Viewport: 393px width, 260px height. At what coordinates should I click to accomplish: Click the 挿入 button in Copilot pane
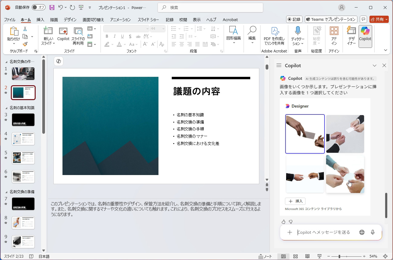click(x=295, y=201)
